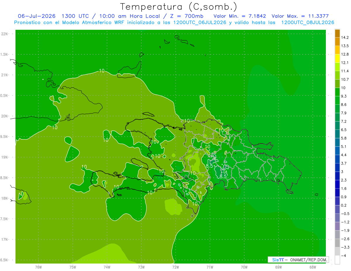This screenshot has height=271, width=351.
Task: Click the map title "Temperatura (C,somb.)"
Action: (x=179, y=6)
